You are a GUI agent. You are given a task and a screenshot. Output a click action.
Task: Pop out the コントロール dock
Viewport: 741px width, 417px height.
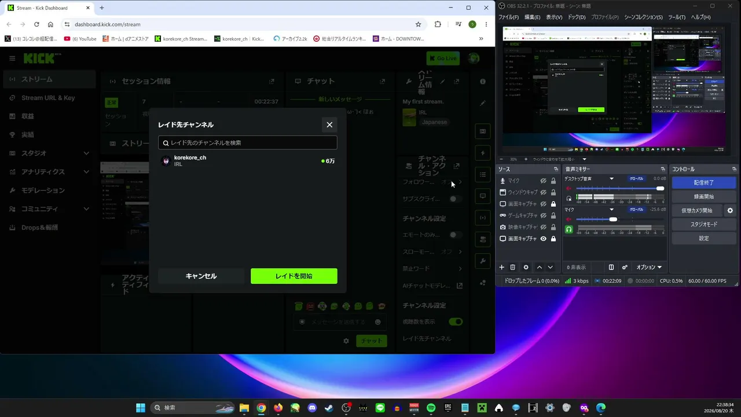734,169
